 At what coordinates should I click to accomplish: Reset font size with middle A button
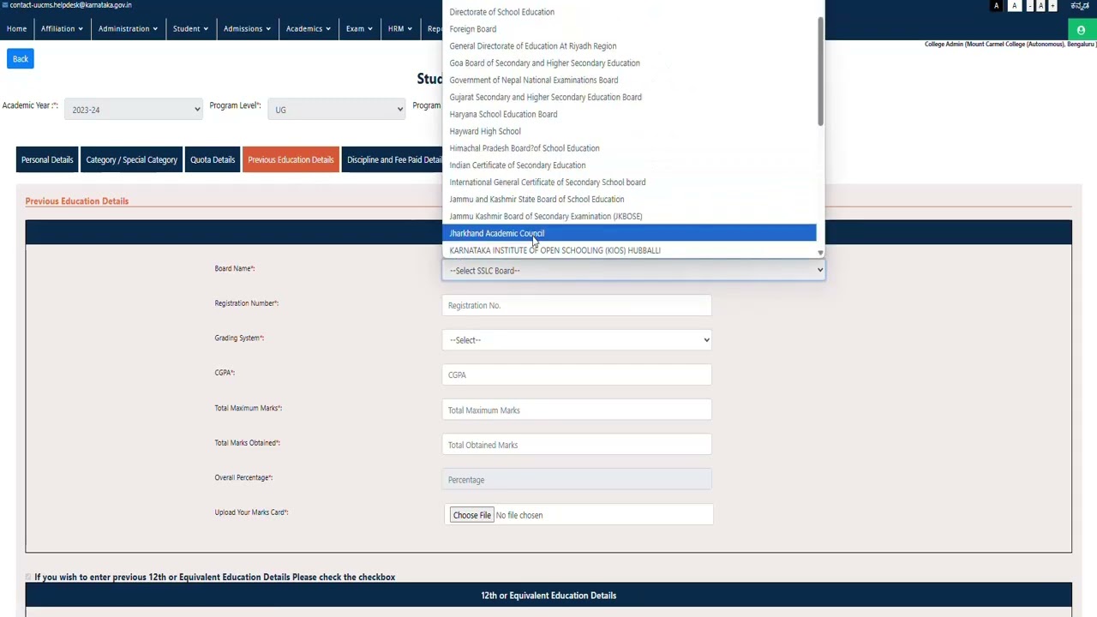pyautogui.click(x=1041, y=6)
